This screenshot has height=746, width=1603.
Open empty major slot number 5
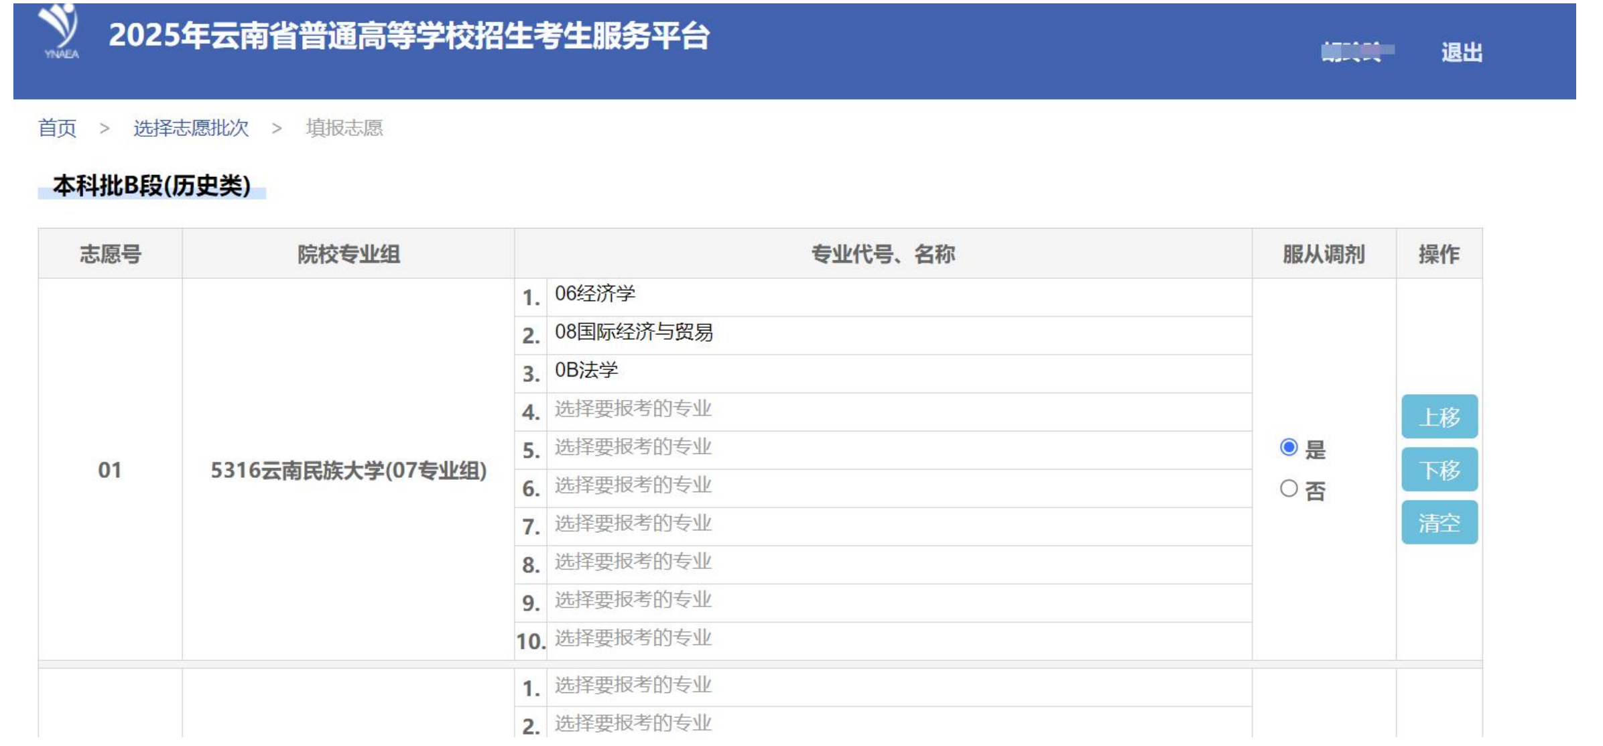(898, 448)
